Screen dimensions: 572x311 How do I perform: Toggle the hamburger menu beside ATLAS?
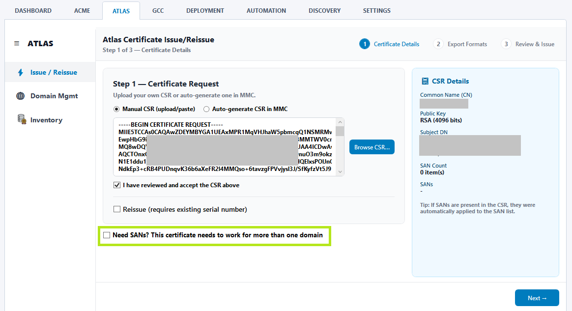click(x=16, y=43)
